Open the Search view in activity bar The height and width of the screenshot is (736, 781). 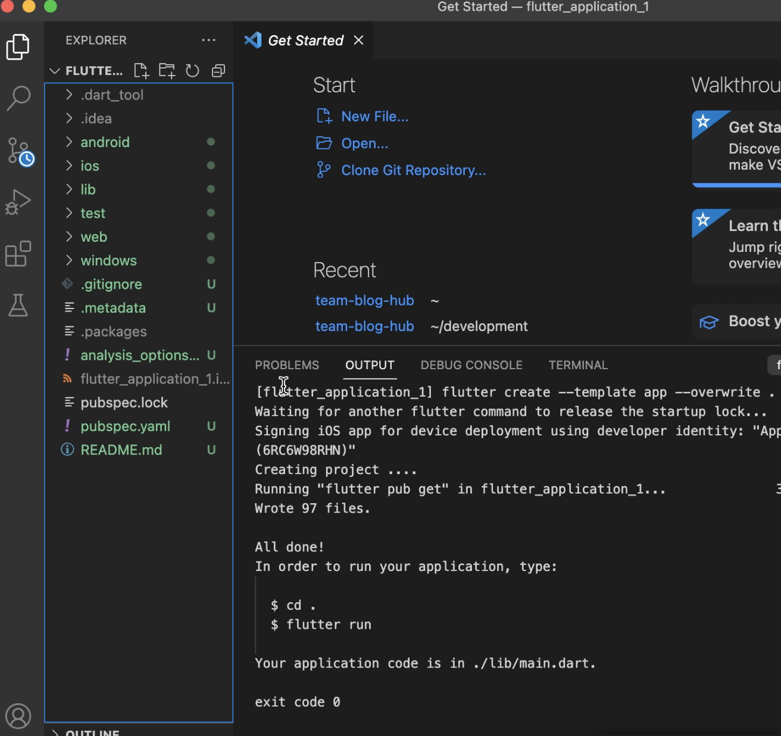(18, 98)
